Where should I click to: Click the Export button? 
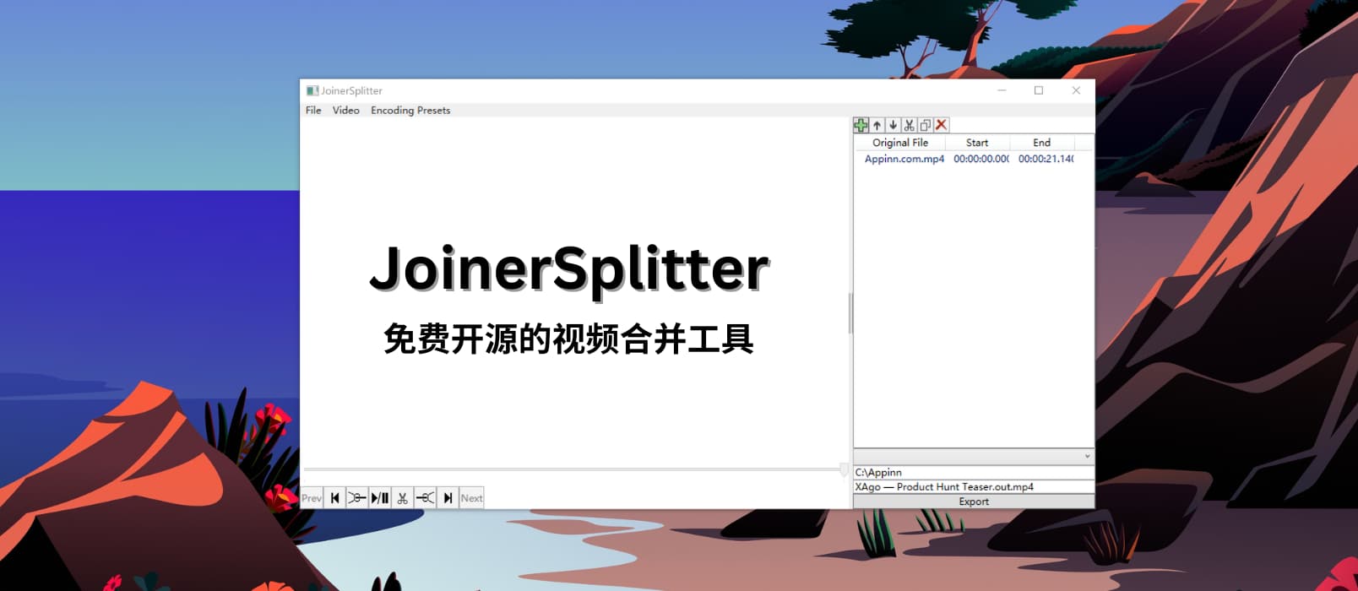click(974, 502)
